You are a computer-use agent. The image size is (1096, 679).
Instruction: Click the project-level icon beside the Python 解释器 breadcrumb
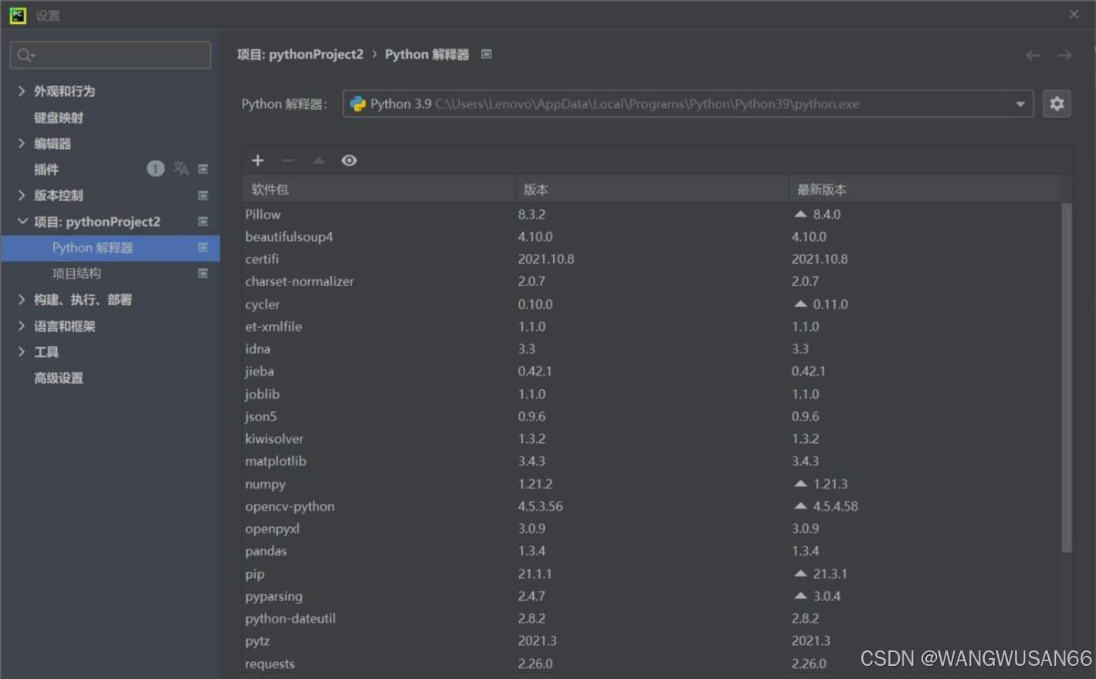point(487,54)
